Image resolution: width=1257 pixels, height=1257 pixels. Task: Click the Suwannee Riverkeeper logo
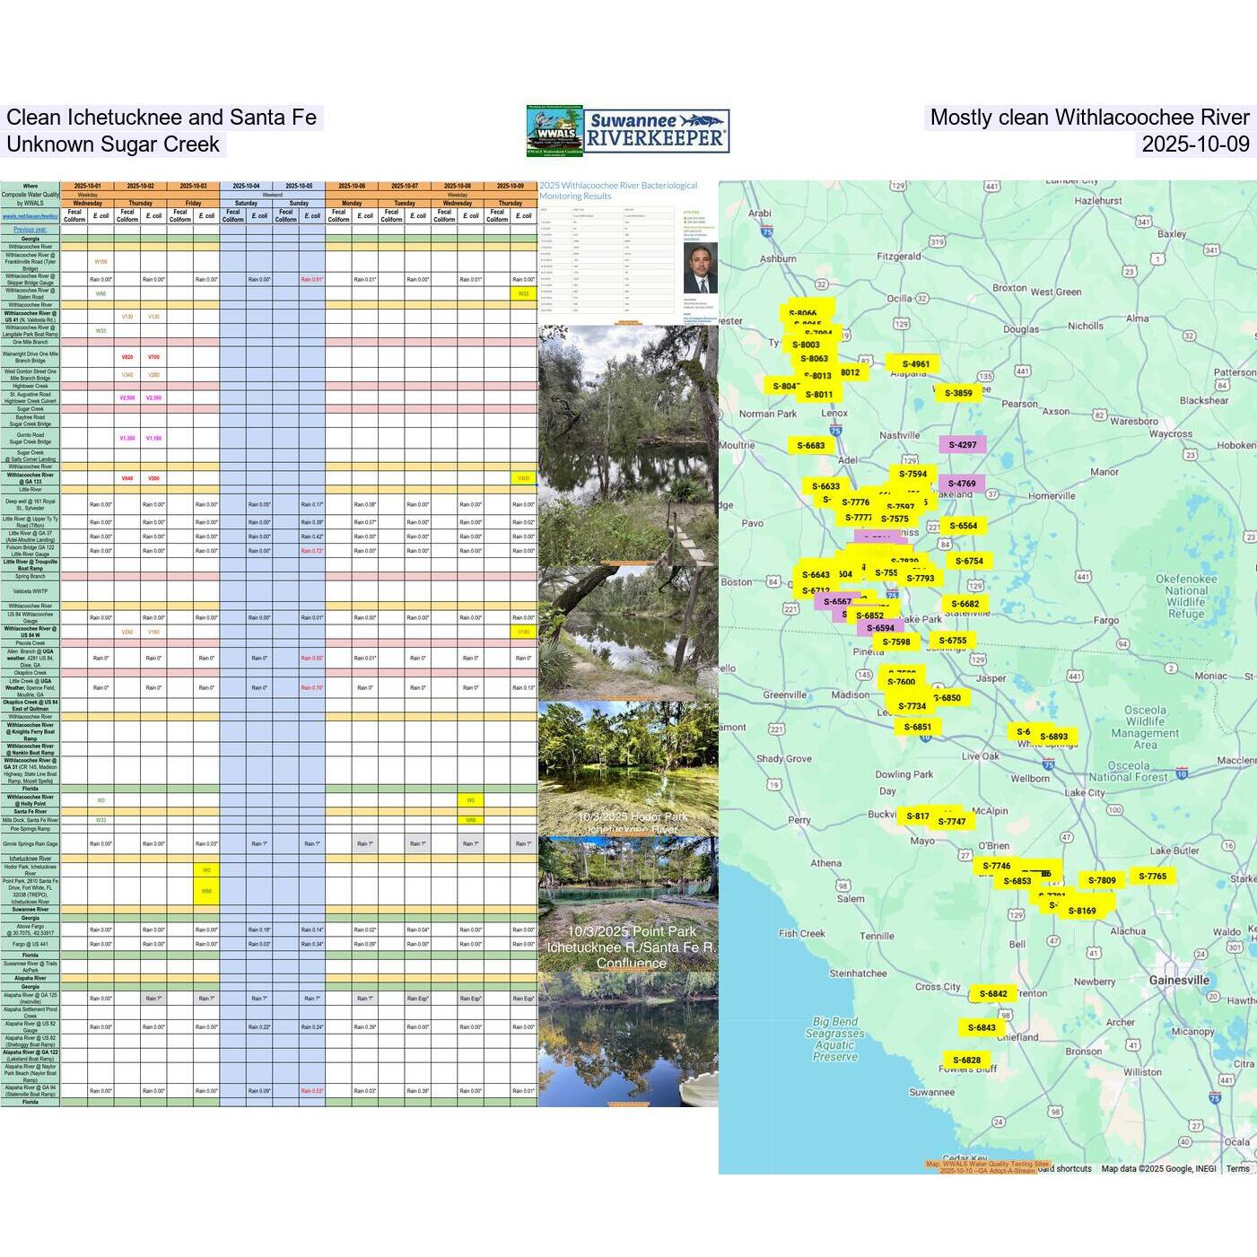point(657,131)
